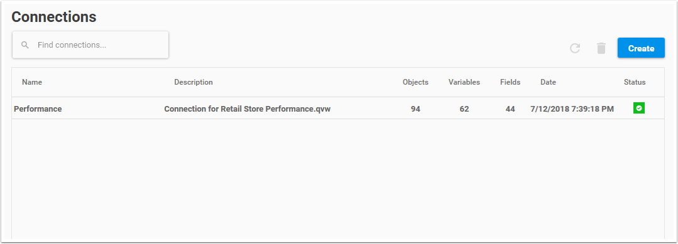Viewport: 678px width, 244px height.
Task: Sort by the Description column header
Action: (x=194, y=82)
